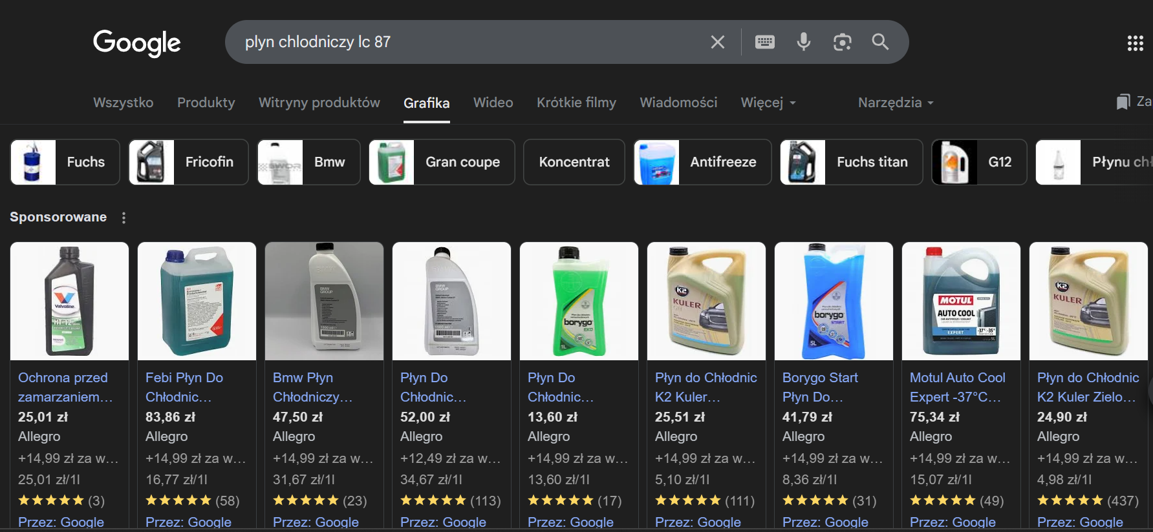
Task: Search by image with Google Lens
Action: point(842,42)
